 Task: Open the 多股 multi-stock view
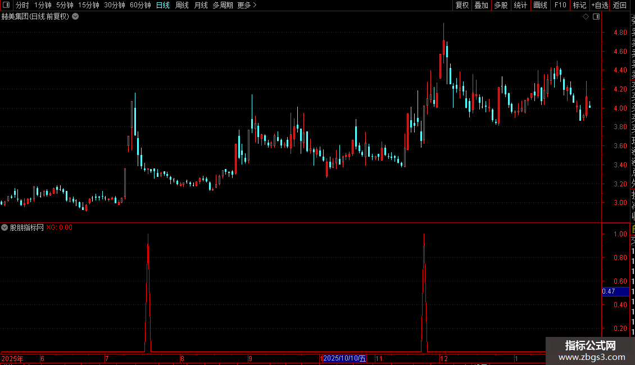click(x=501, y=5)
